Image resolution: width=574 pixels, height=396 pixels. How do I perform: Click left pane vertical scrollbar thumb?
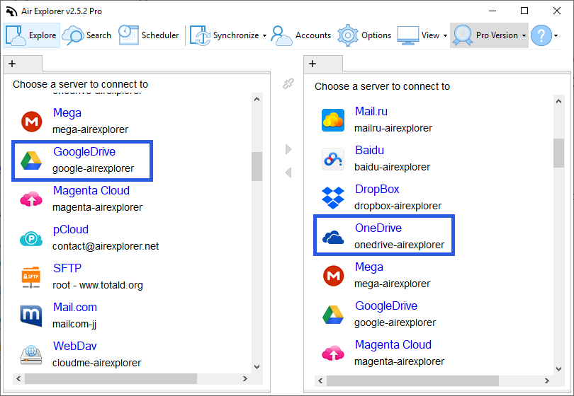point(257,167)
